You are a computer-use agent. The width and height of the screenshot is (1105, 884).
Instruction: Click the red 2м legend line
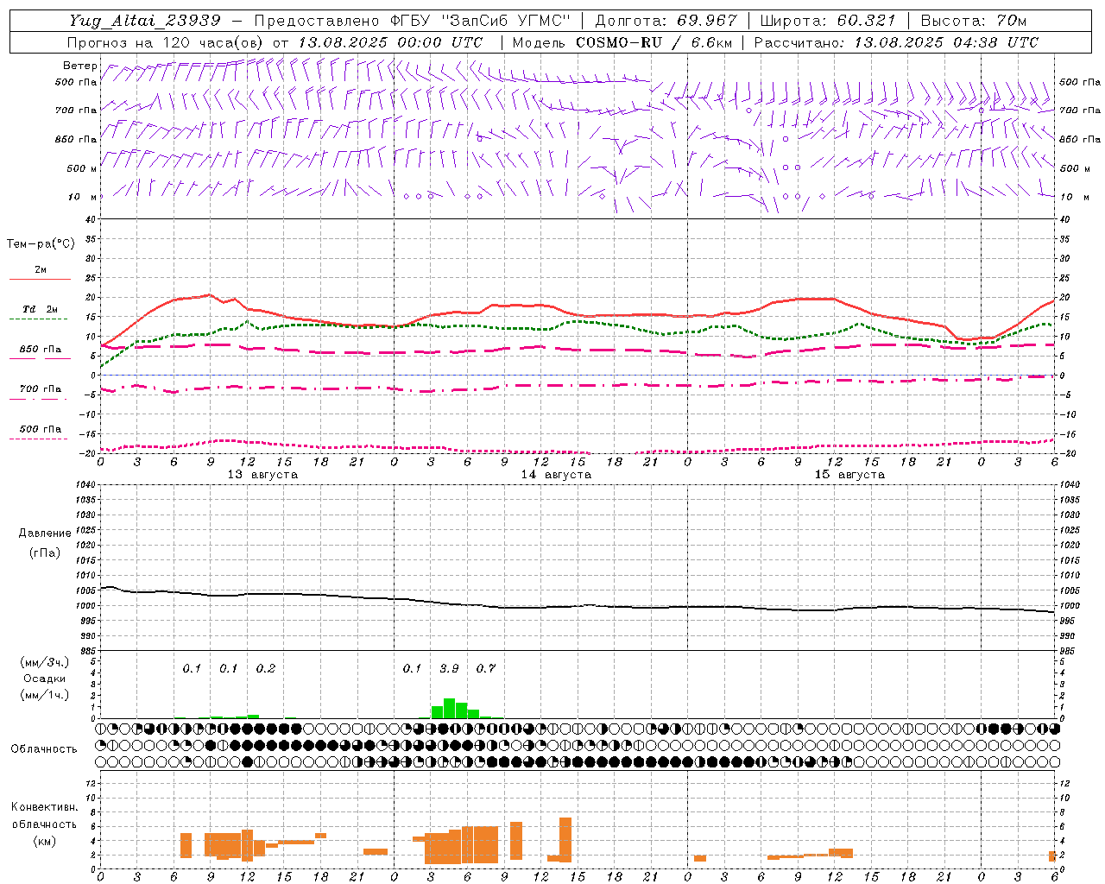40,279
